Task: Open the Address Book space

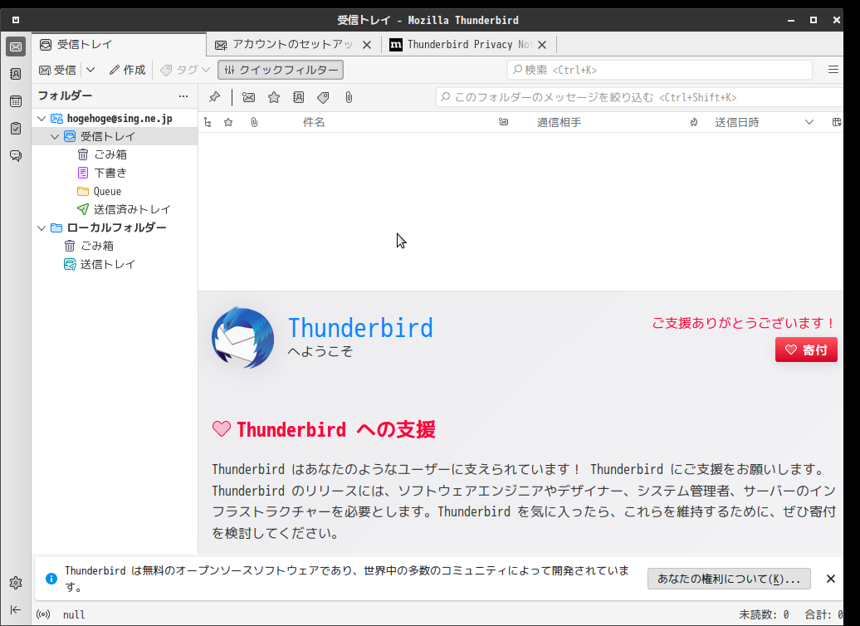Action: tap(16, 74)
